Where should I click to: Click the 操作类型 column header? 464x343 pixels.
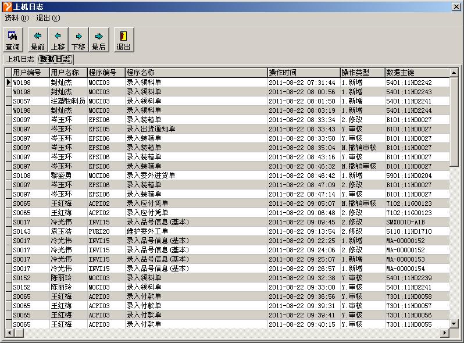(x=363, y=73)
